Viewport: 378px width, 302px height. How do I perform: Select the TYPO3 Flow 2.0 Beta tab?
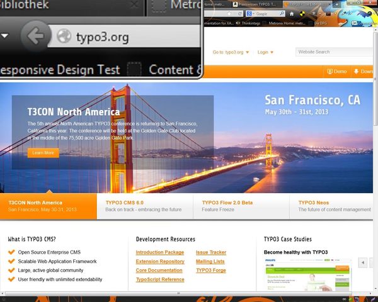pyautogui.click(x=241, y=206)
